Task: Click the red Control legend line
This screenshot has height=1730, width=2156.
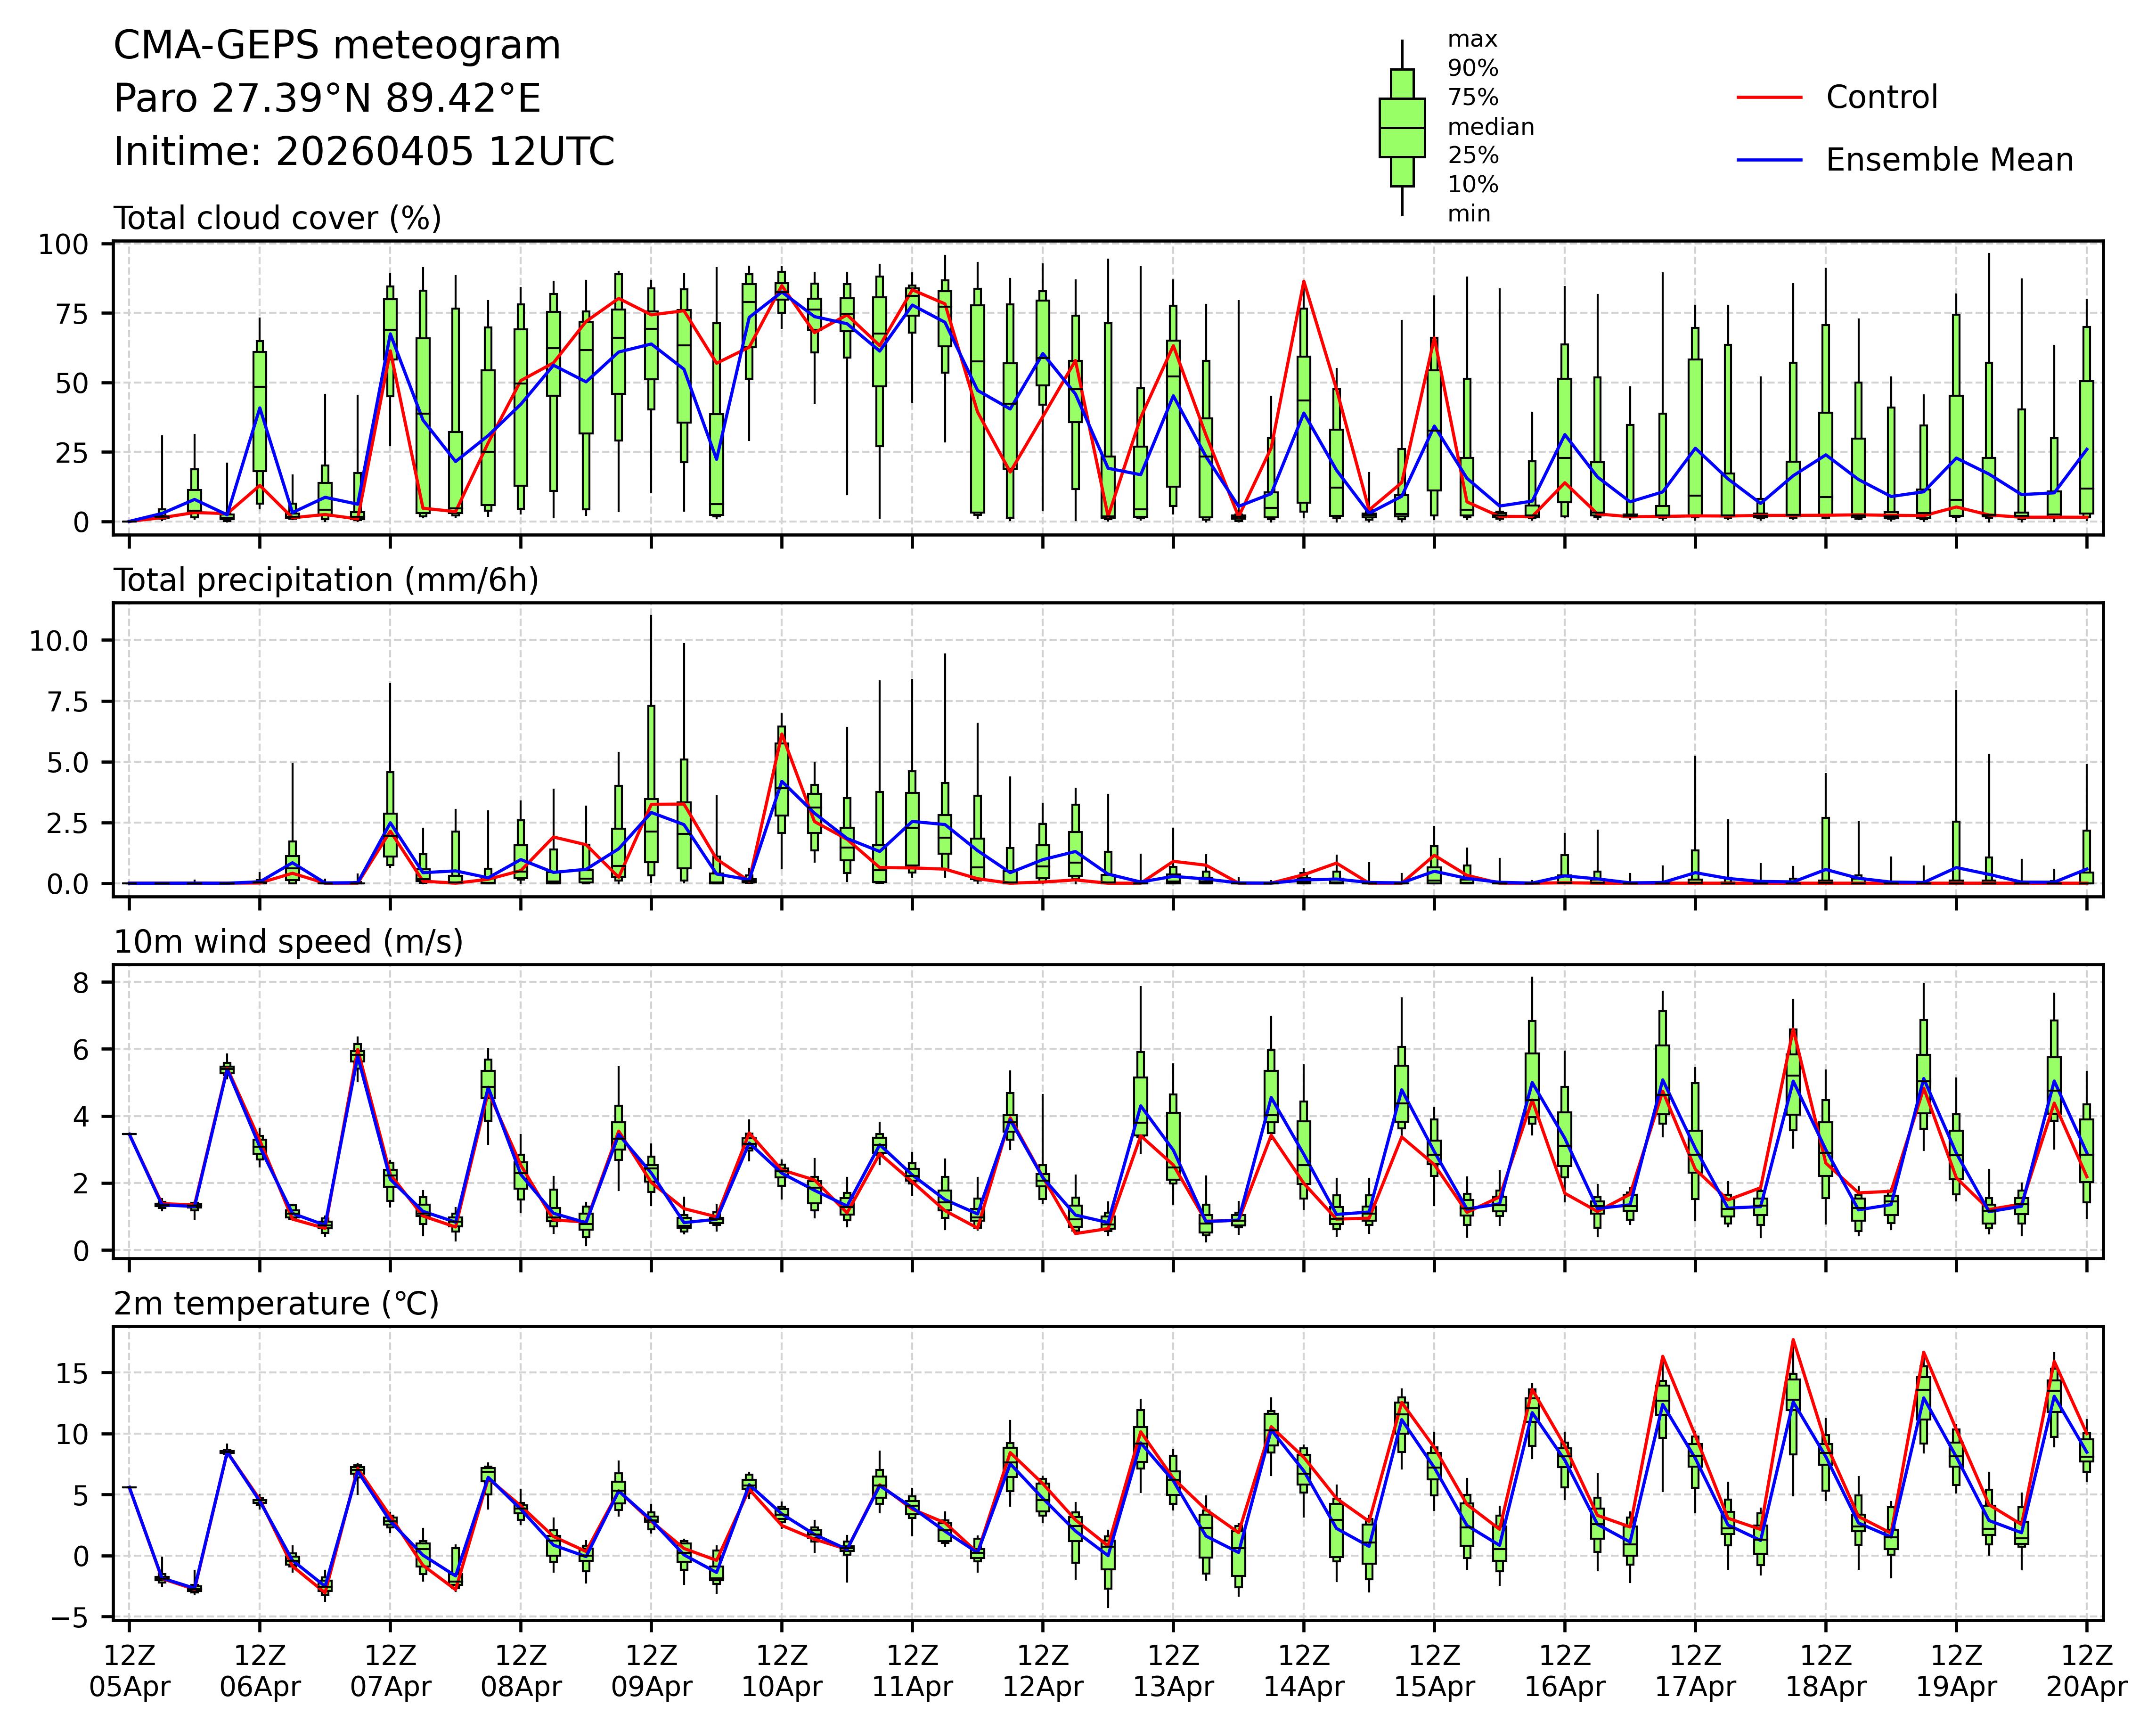Action: tap(1769, 98)
